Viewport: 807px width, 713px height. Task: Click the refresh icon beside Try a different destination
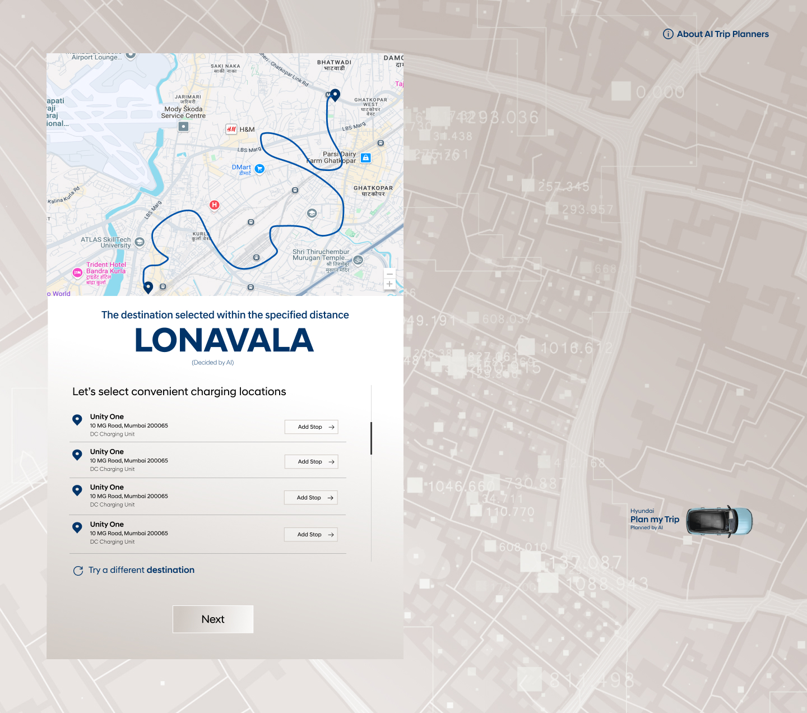[x=78, y=571]
